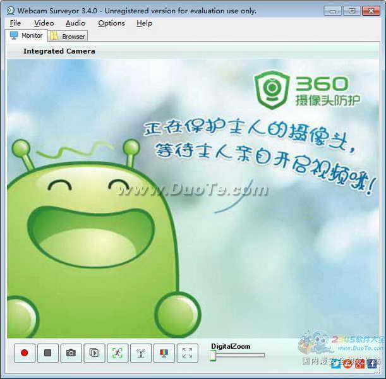Start recording with the red record button
The height and width of the screenshot is (379, 386).
click(25, 353)
